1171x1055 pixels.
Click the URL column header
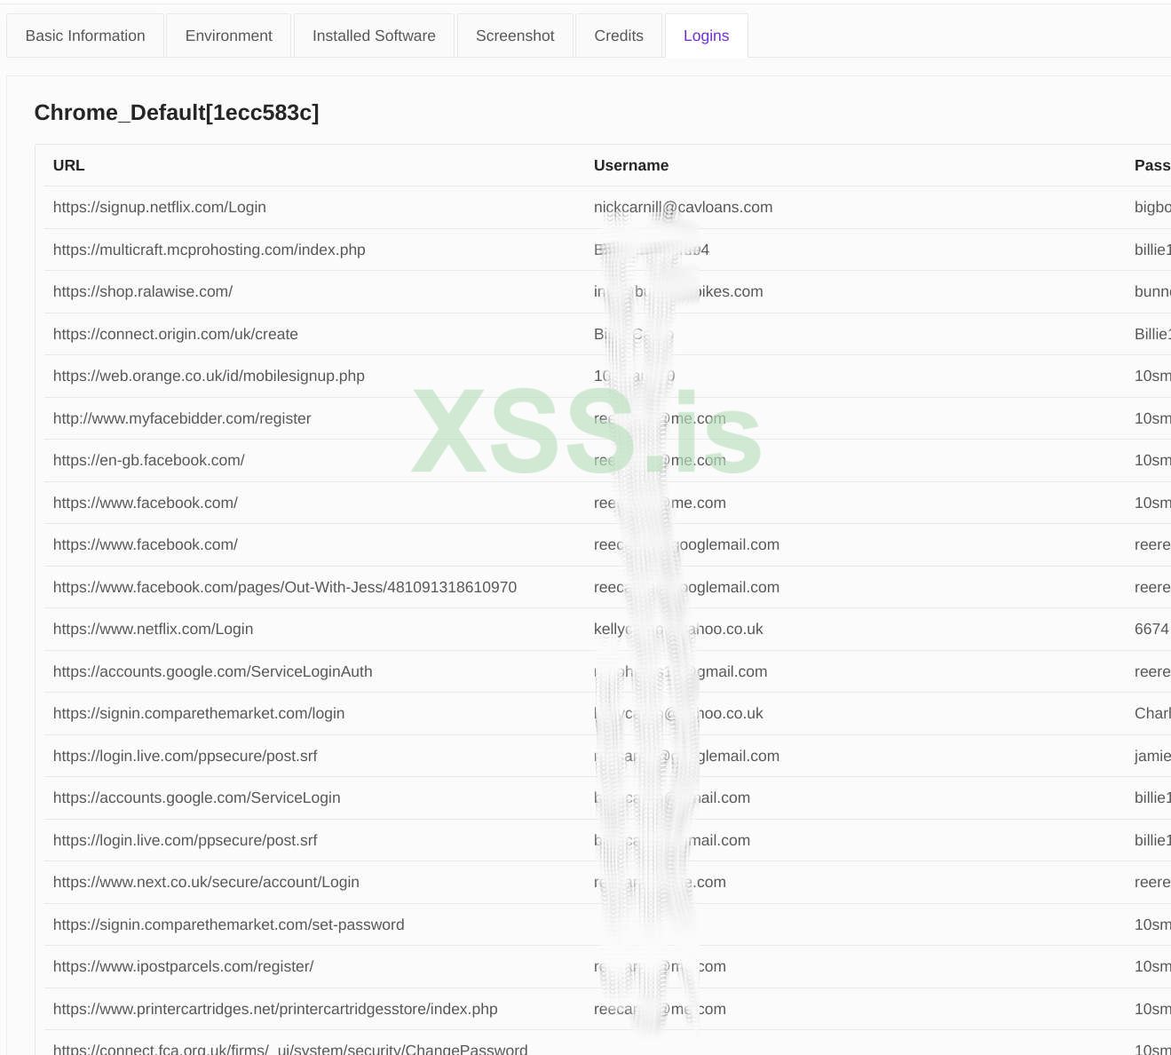(68, 165)
